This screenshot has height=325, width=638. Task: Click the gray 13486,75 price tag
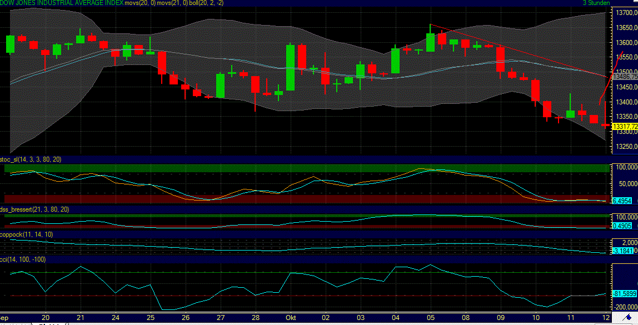pyautogui.click(x=625, y=77)
